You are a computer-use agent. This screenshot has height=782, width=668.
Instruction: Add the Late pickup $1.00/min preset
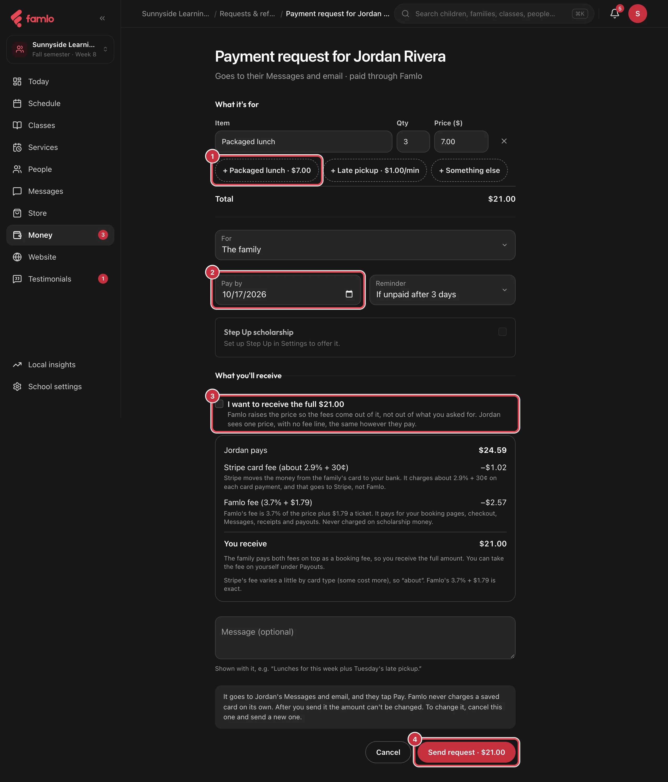point(375,170)
